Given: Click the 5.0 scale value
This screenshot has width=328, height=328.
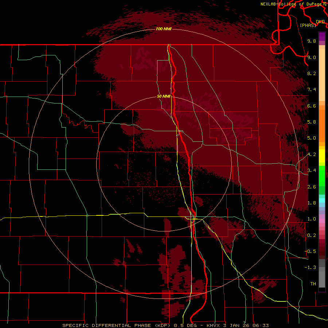Looking at the screenshot, I should coord(312,138).
